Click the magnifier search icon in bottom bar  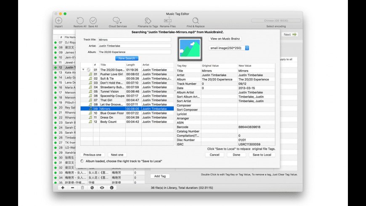tap(92, 188)
